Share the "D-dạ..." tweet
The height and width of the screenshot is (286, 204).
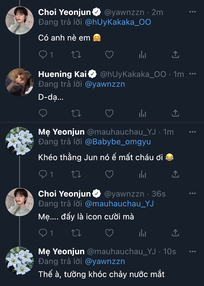tap(175, 113)
